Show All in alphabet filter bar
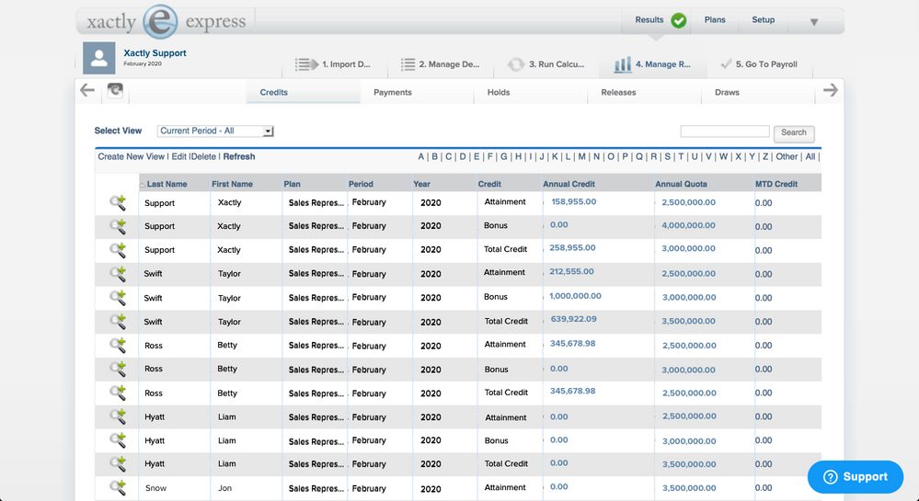Viewport: 919px width, 501px height. pos(810,157)
